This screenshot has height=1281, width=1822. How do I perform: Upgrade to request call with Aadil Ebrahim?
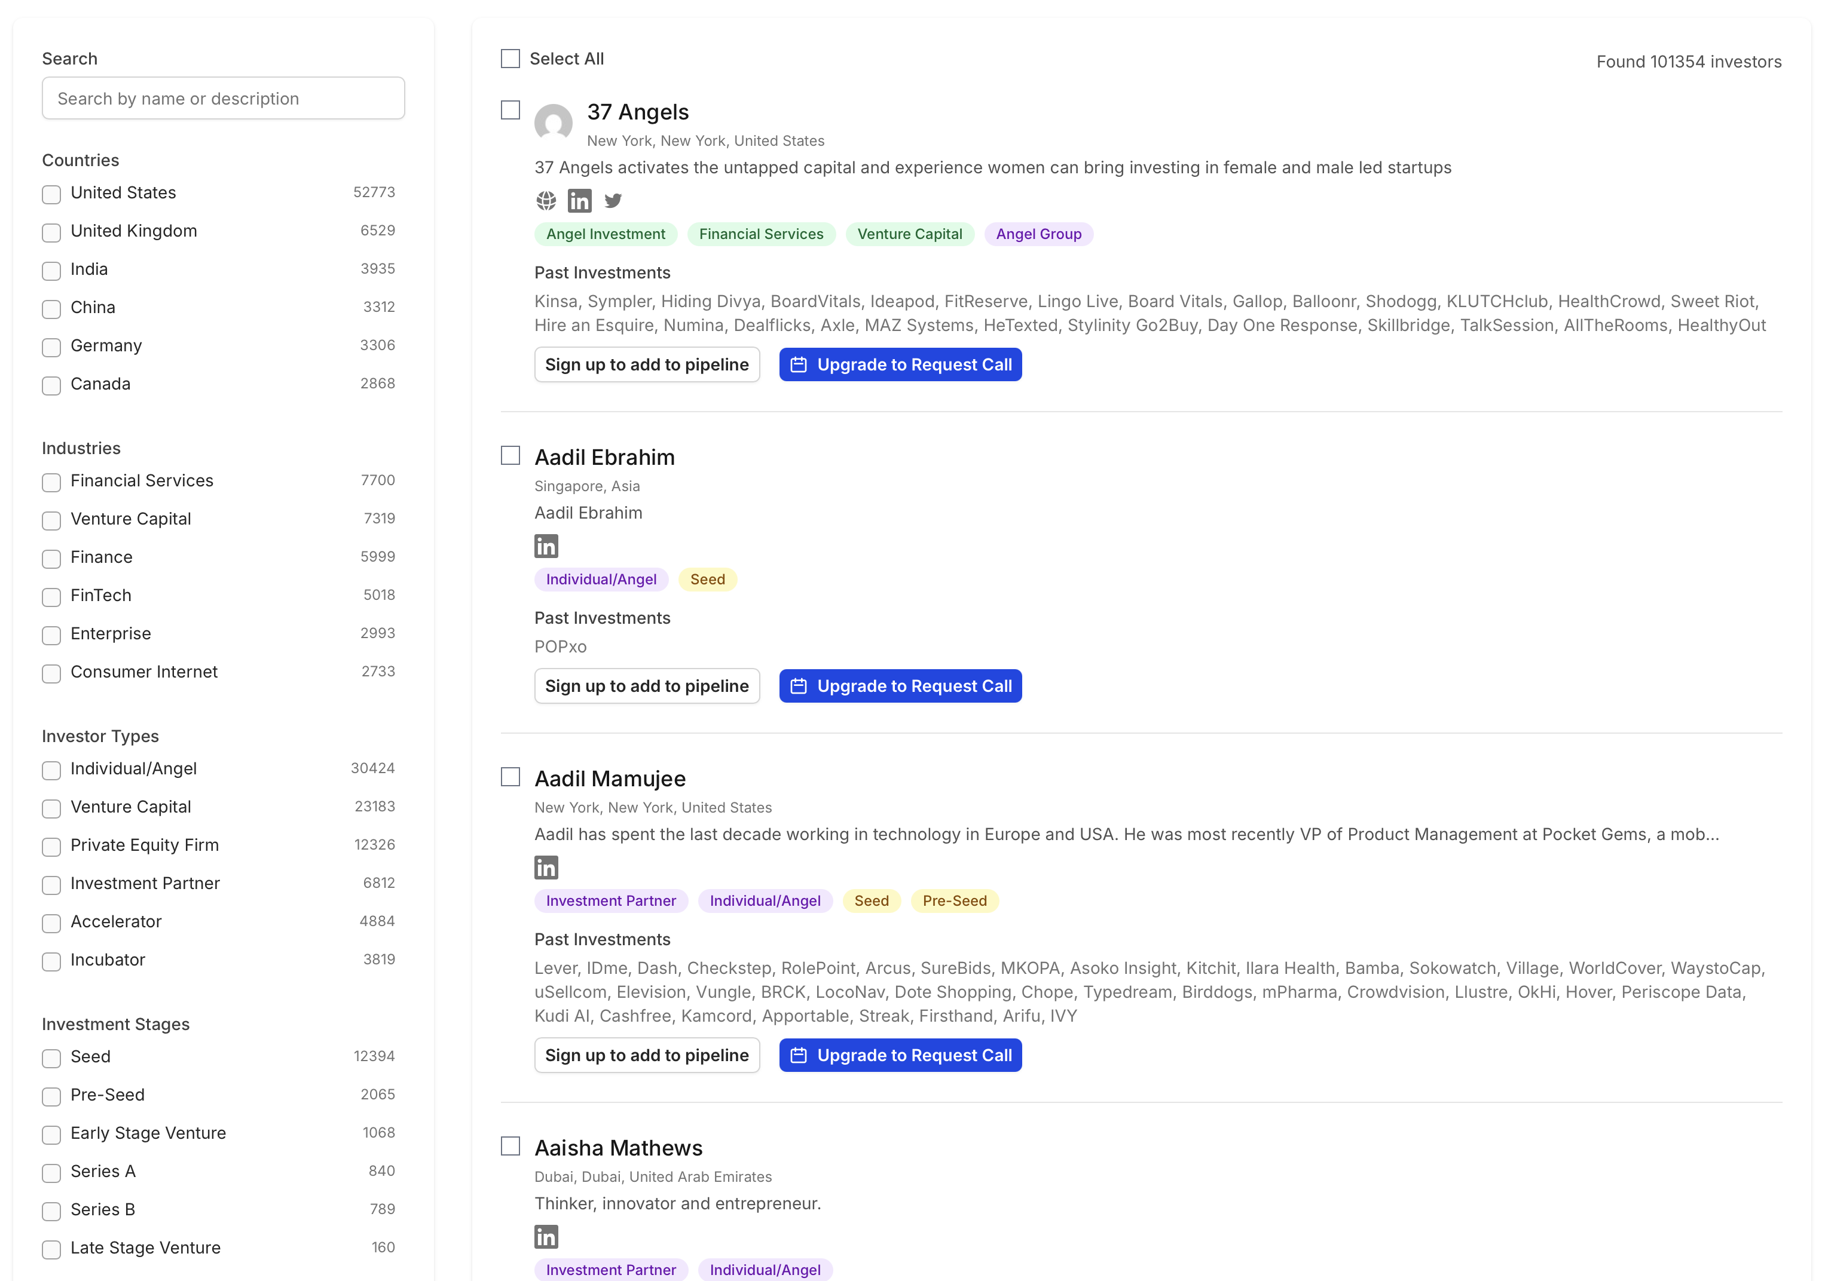[900, 686]
